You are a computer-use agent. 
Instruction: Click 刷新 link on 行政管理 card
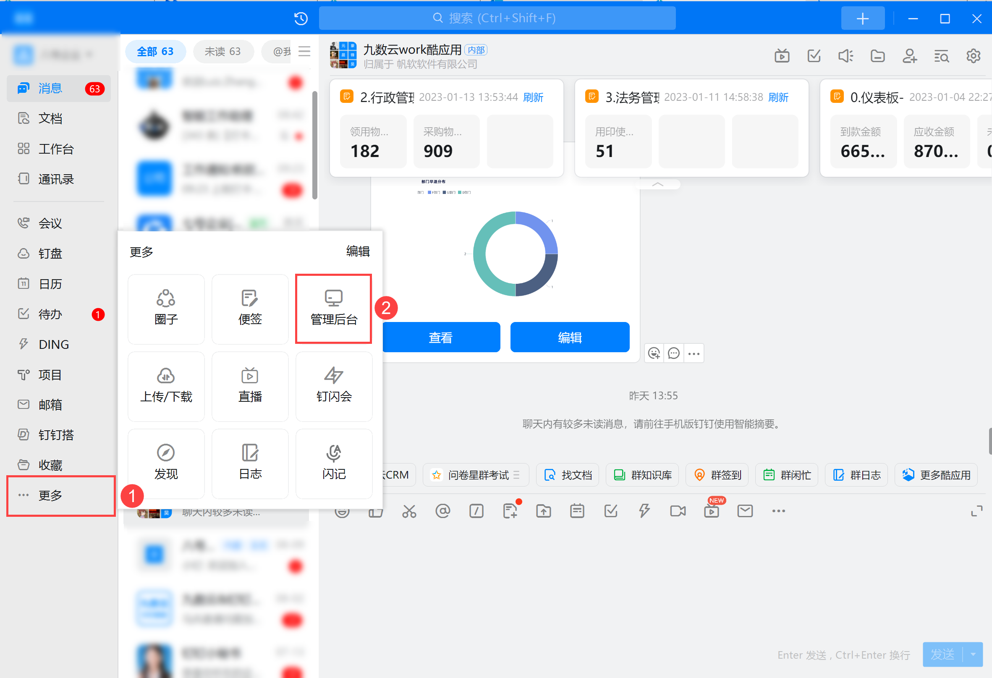[x=533, y=97]
